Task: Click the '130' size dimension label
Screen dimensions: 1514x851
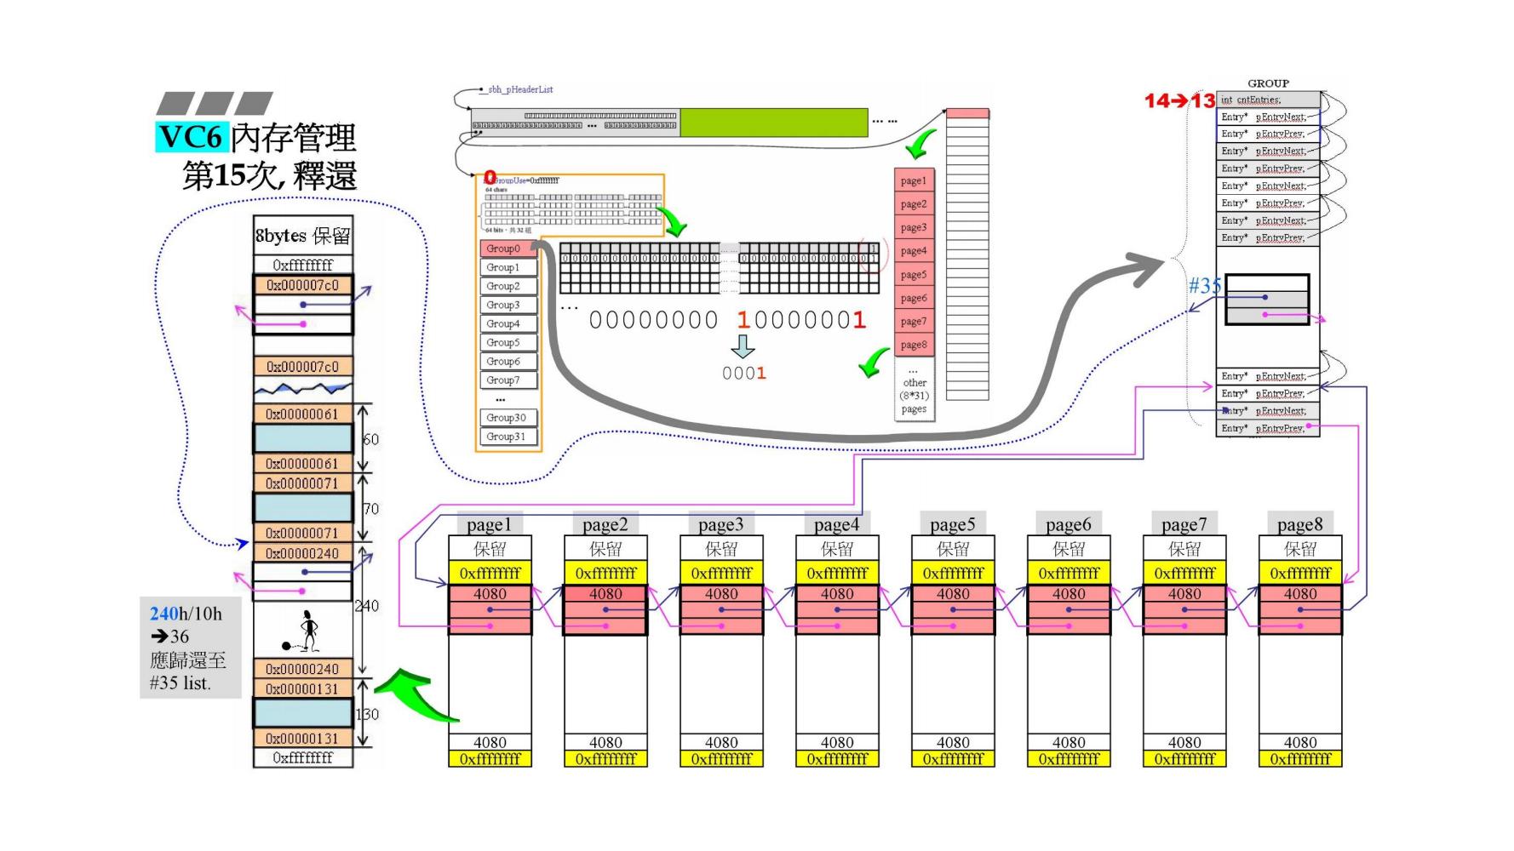Action: (x=367, y=714)
